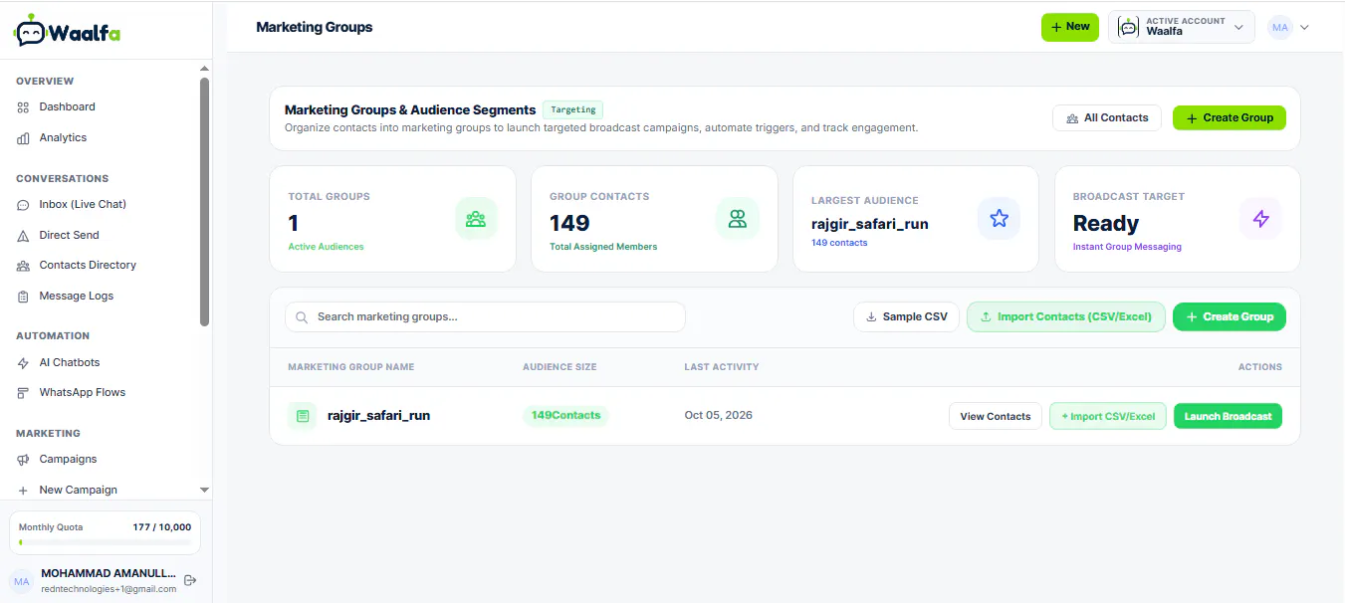This screenshot has height=603, width=1345.
Task: Open the Active Account Waalfa dropdown
Action: (x=1182, y=27)
